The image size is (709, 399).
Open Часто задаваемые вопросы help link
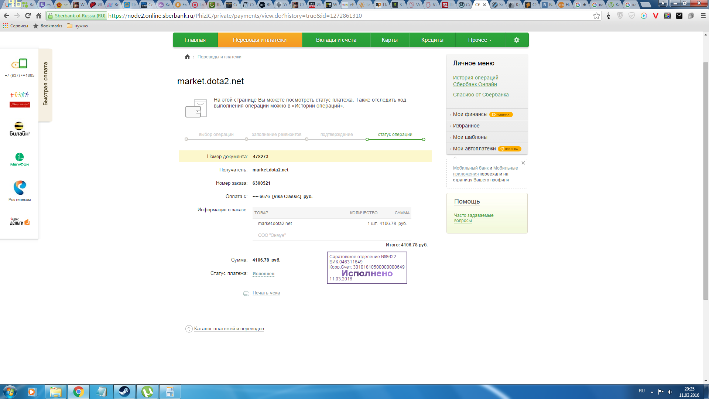pos(474,218)
